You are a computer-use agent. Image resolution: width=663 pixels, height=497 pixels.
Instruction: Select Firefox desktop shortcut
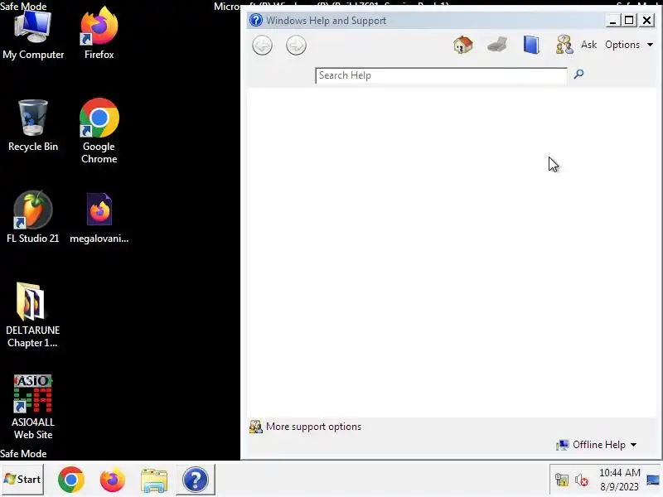tap(99, 34)
